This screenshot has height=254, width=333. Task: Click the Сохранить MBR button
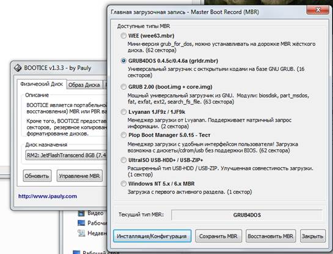218,236
